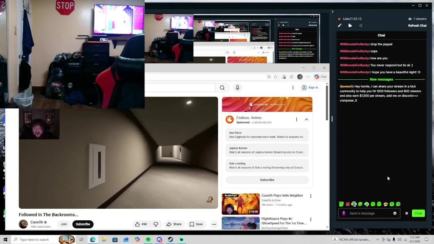The image size is (434, 244).
Task: Open options for CaseOh Plays Hello Neighbor
Action: (x=311, y=196)
